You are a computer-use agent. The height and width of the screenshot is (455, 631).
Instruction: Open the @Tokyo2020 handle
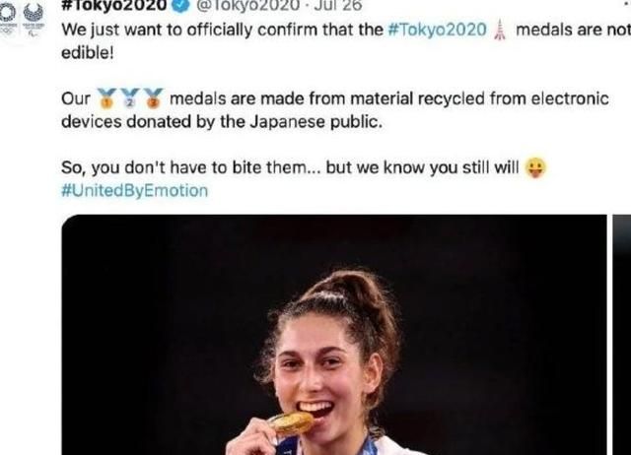247,5
